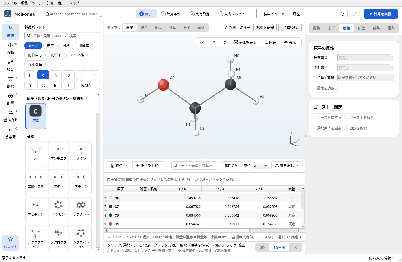
Task: Click the 水素を補完 button
Action: (x=265, y=27)
